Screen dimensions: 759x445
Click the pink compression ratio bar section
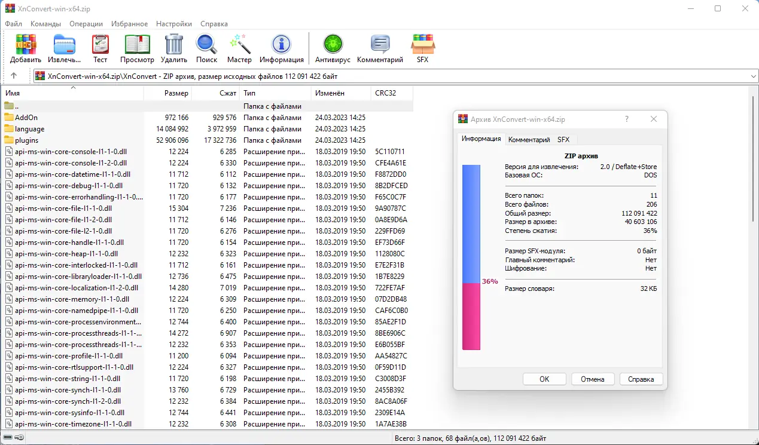click(471, 317)
